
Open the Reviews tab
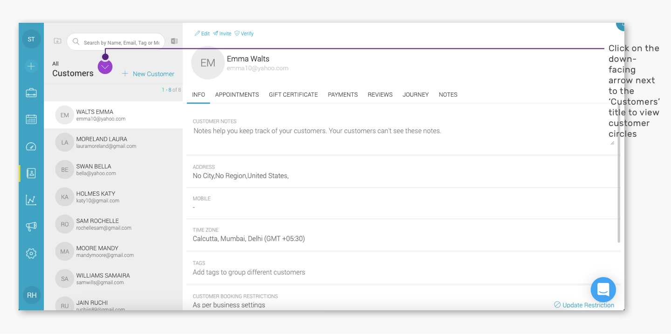point(380,94)
